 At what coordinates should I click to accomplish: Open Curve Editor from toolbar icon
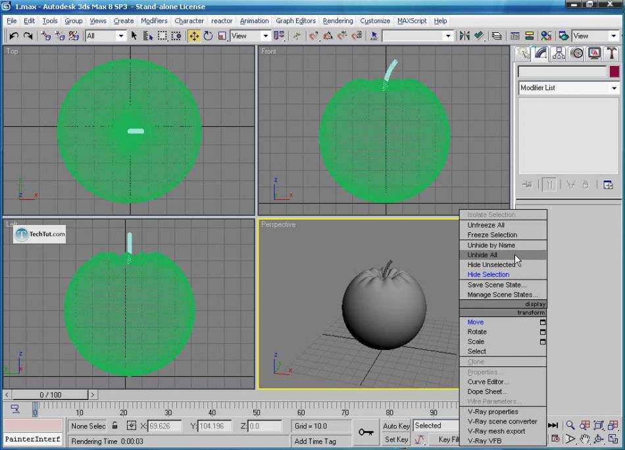(515, 36)
